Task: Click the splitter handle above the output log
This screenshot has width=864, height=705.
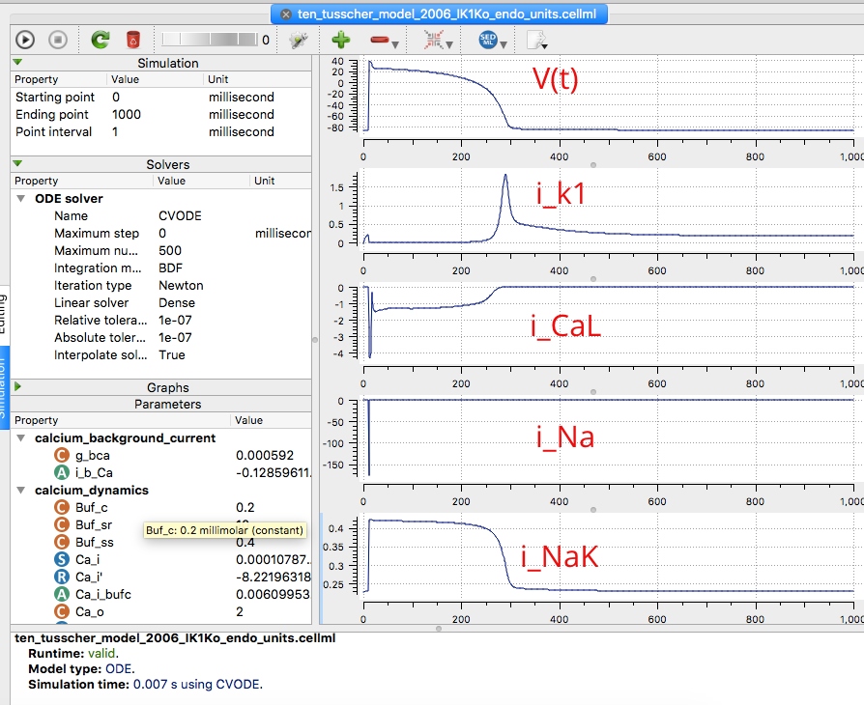Action: (439, 628)
